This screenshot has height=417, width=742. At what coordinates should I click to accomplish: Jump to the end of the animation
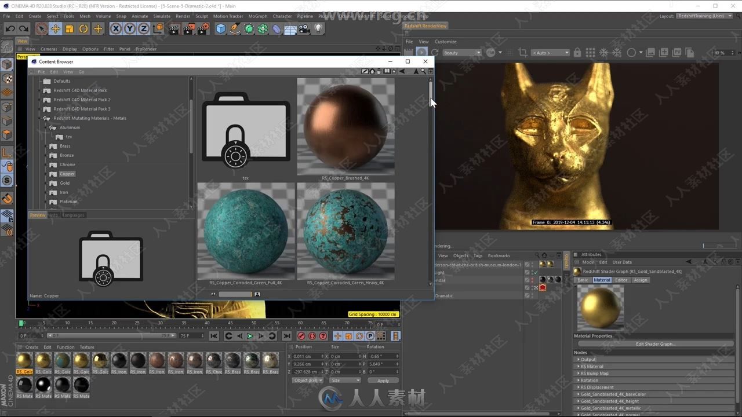[x=286, y=336]
